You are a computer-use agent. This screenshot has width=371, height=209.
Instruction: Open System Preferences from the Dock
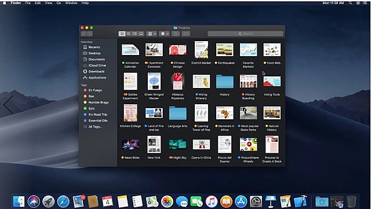click(x=256, y=201)
